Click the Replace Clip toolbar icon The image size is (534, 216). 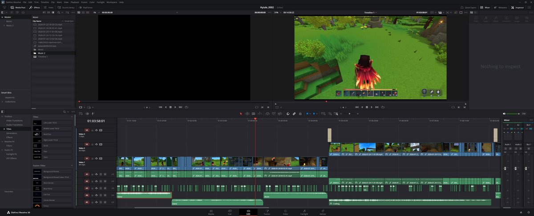click(x=280, y=114)
